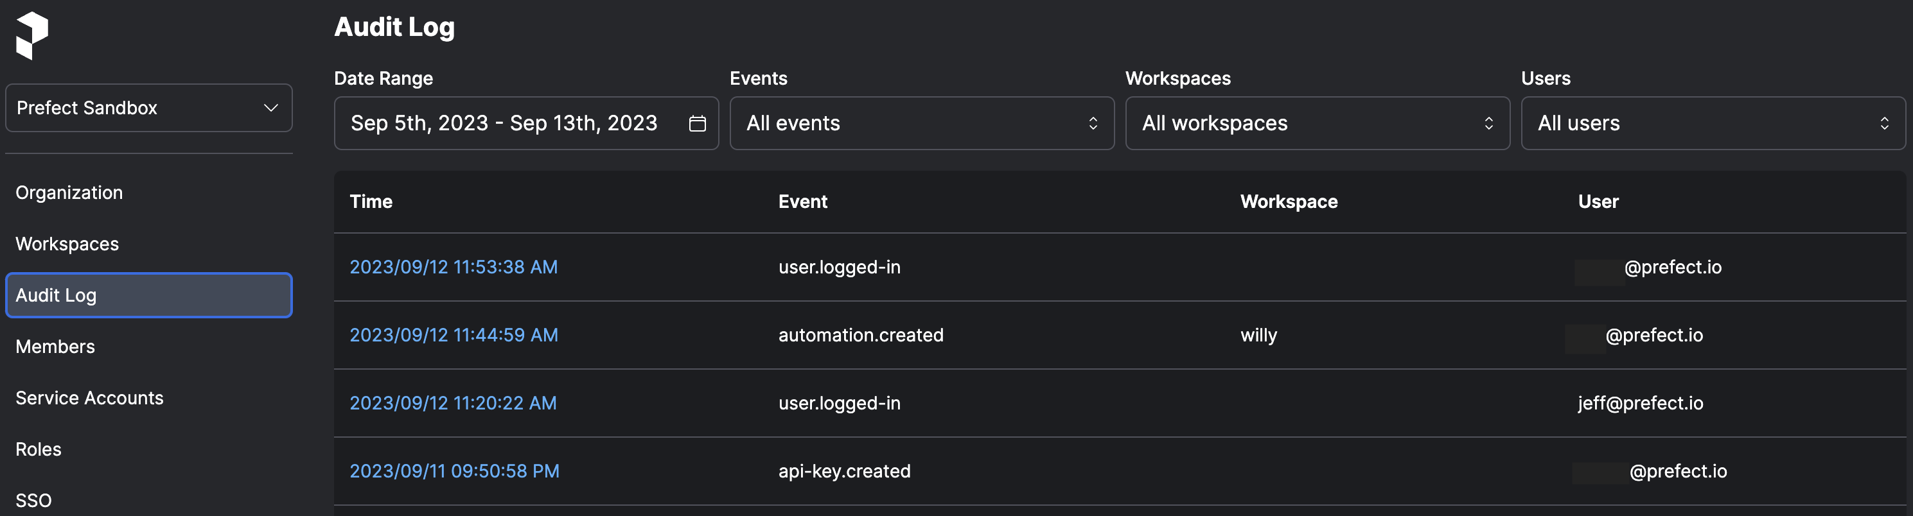
Task: Open the date range calendar icon
Action: tap(696, 123)
